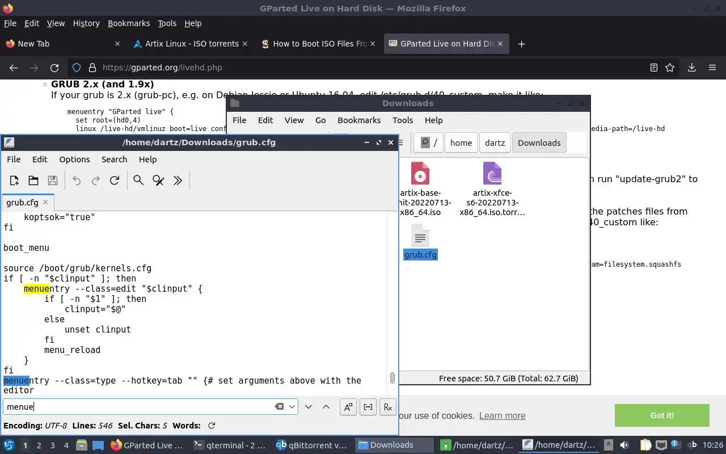
Task: Click the tracking protection shield icon
Action: click(x=77, y=68)
